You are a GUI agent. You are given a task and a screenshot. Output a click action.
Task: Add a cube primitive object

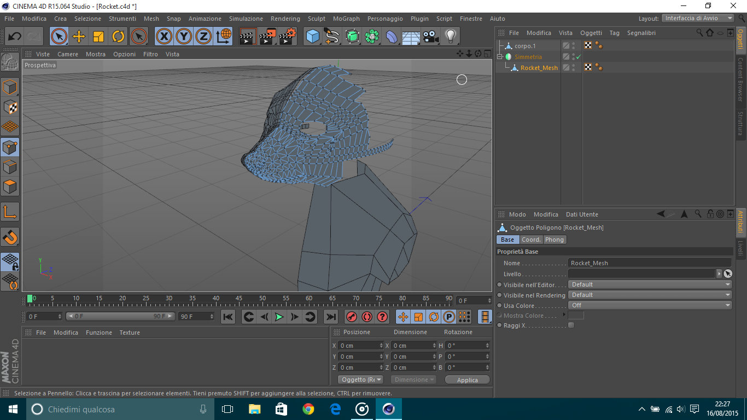coord(312,37)
